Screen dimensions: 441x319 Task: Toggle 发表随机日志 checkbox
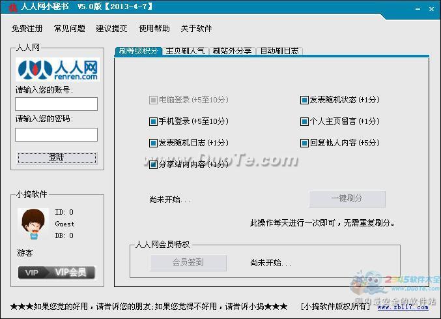coord(154,143)
